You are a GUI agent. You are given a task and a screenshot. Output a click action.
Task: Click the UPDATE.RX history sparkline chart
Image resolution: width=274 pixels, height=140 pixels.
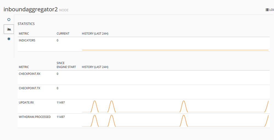(175, 106)
